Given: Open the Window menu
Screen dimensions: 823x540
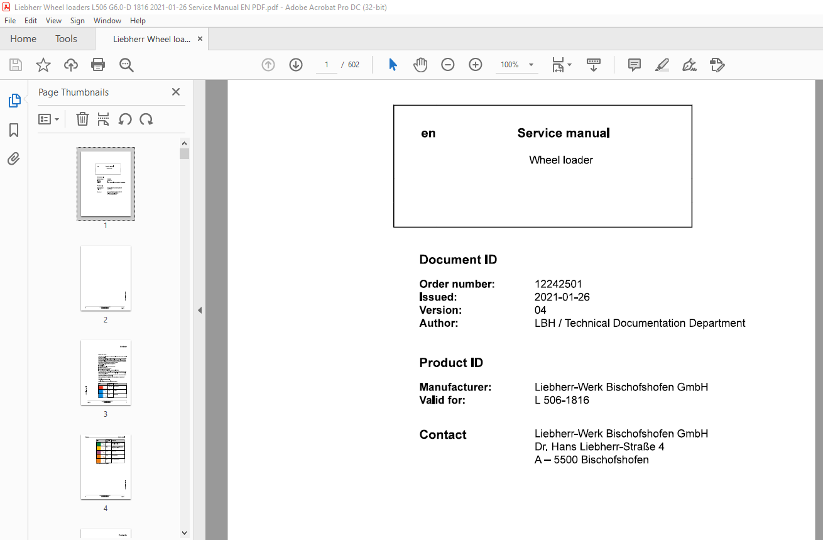Looking at the screenshot, I should (x=107, y=21).
